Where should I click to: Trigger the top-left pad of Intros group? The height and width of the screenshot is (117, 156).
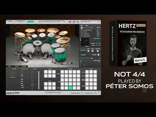pyautogui.click(x=46, y=72)
